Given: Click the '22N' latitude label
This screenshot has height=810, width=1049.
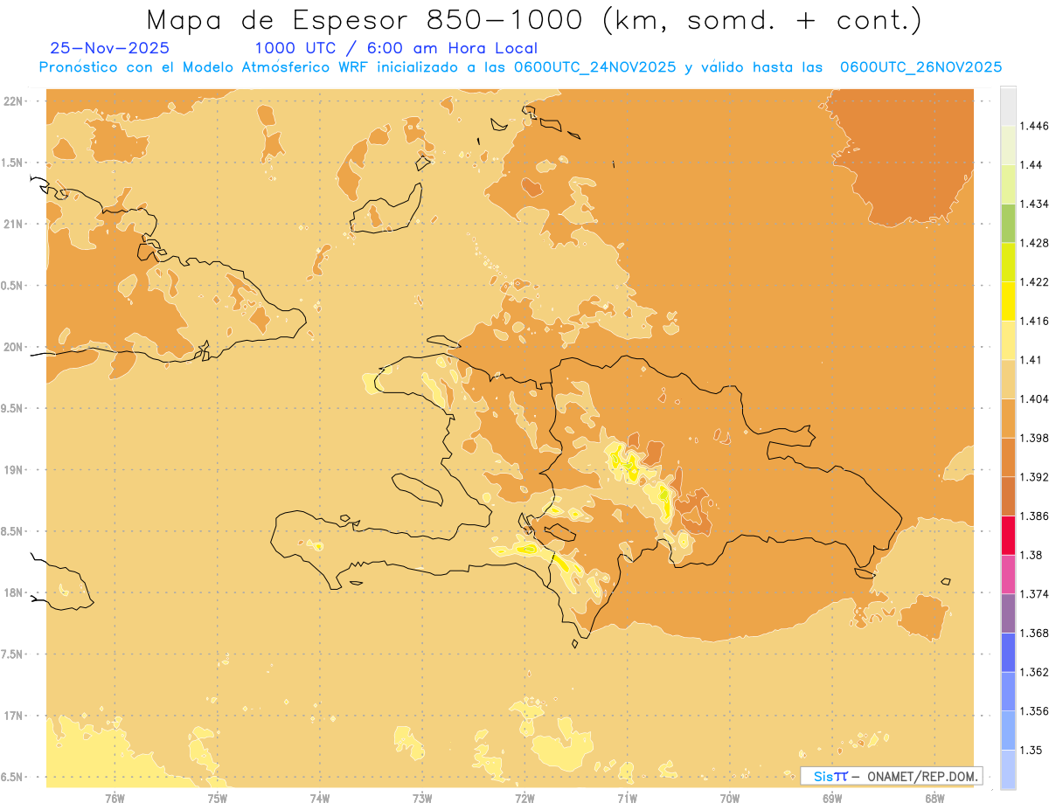Looking at the screenshot, I should (13, 101).
